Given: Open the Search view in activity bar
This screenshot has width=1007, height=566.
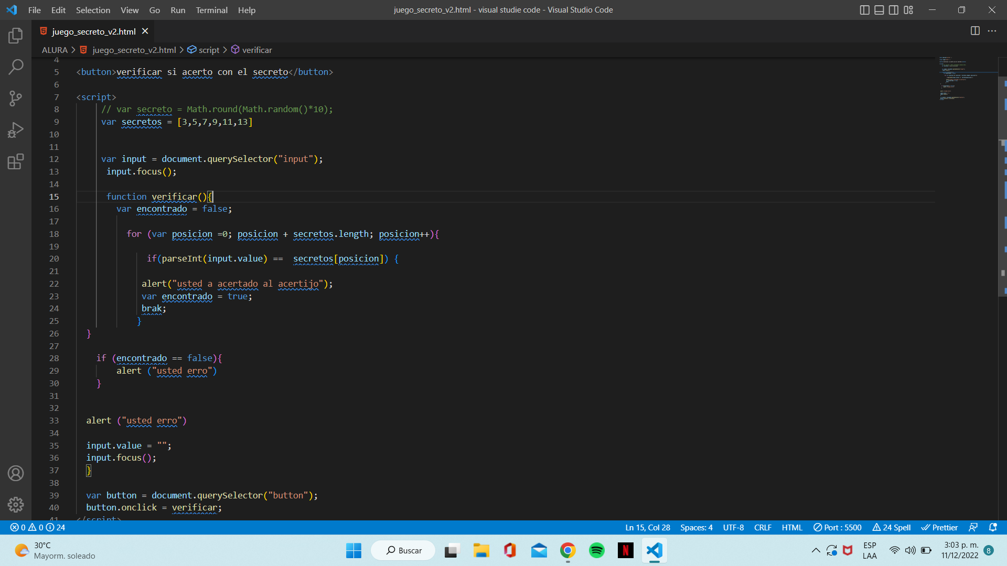Looking at the screenshot, I should click(x=16, y=67).
